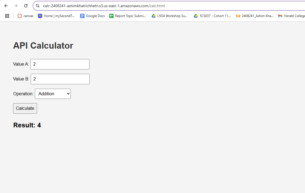Screen dimensions: 305x193
Task: Click the address bar showing calc.html URL
Action: click(110, 5)
